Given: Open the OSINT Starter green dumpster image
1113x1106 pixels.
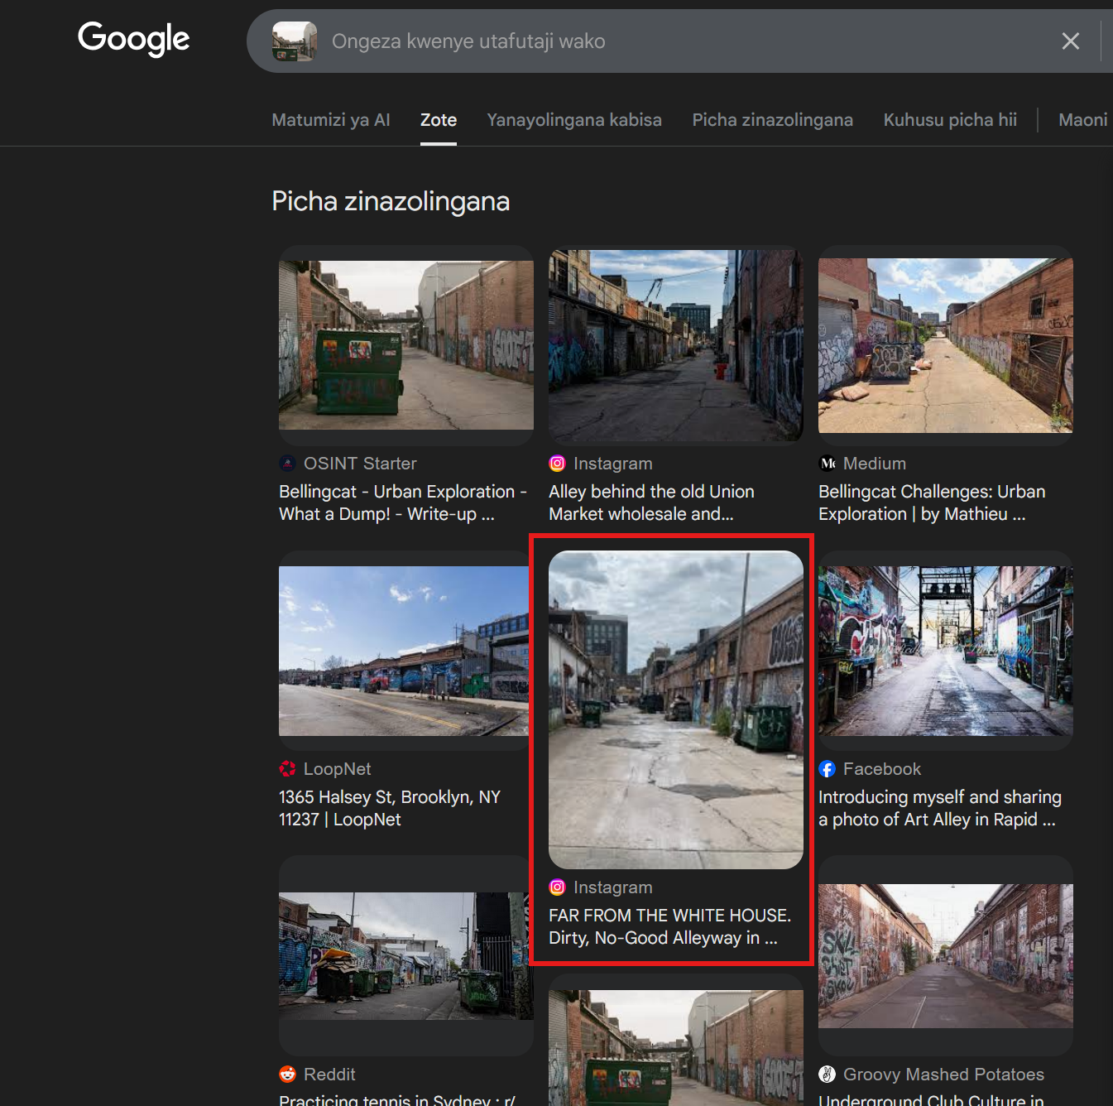Looking at the screenshot, I should [405, 345].
